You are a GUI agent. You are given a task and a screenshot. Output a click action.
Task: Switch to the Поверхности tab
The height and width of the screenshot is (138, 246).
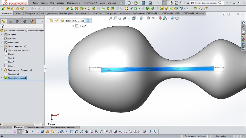point(32,13)
